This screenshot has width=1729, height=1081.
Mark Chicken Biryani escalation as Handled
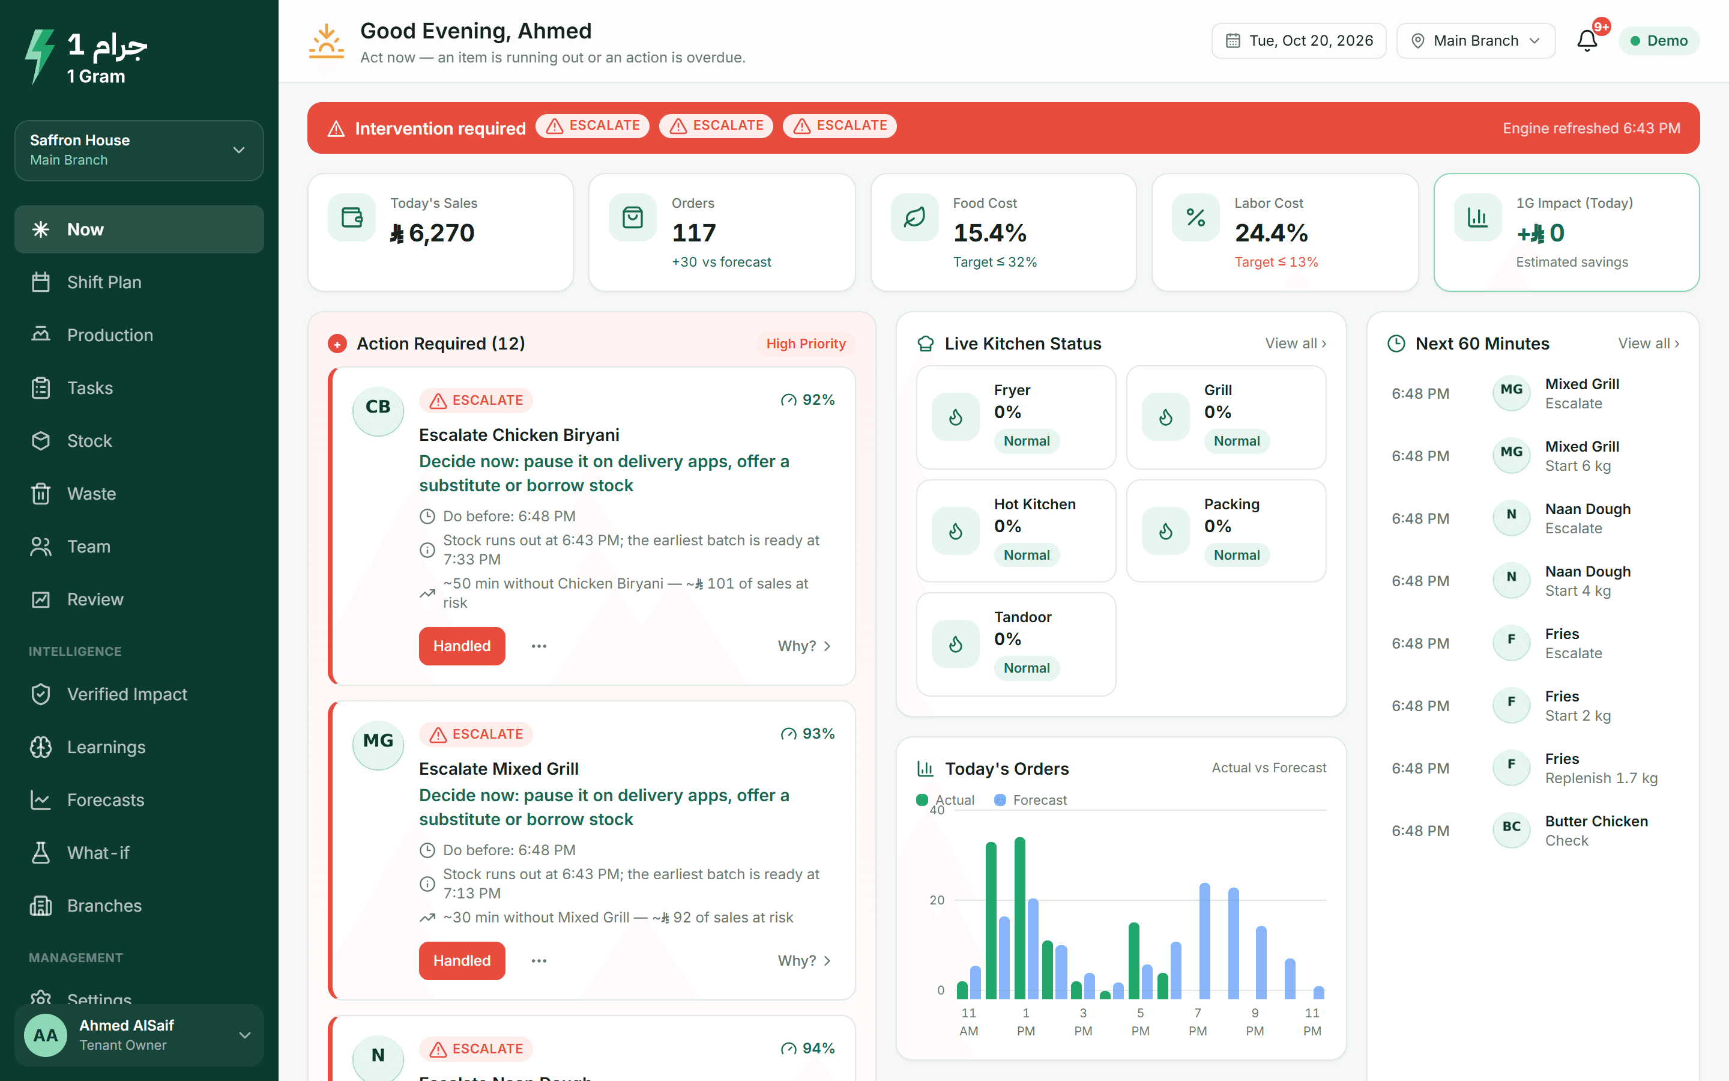pos(462,646)
